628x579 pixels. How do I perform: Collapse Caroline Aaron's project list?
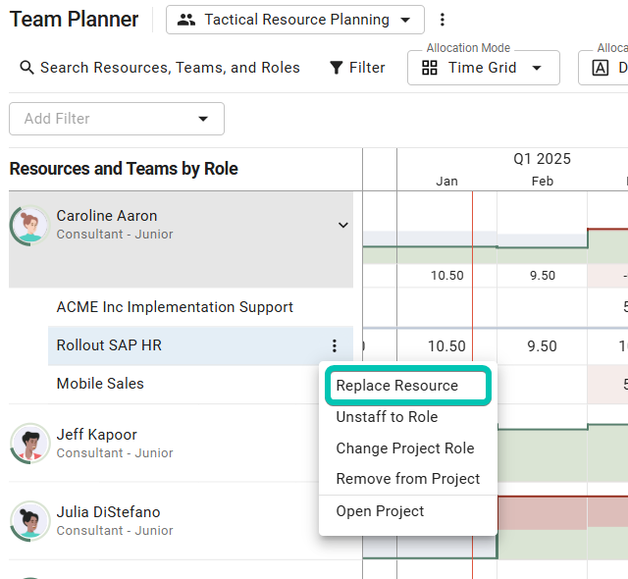click(x=342, y=225)
